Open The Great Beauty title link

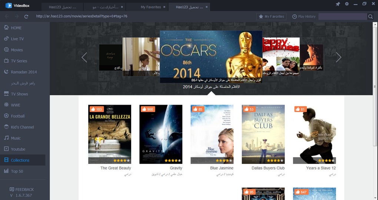[116, 168]
